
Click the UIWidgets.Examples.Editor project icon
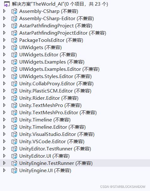[14, 69]
